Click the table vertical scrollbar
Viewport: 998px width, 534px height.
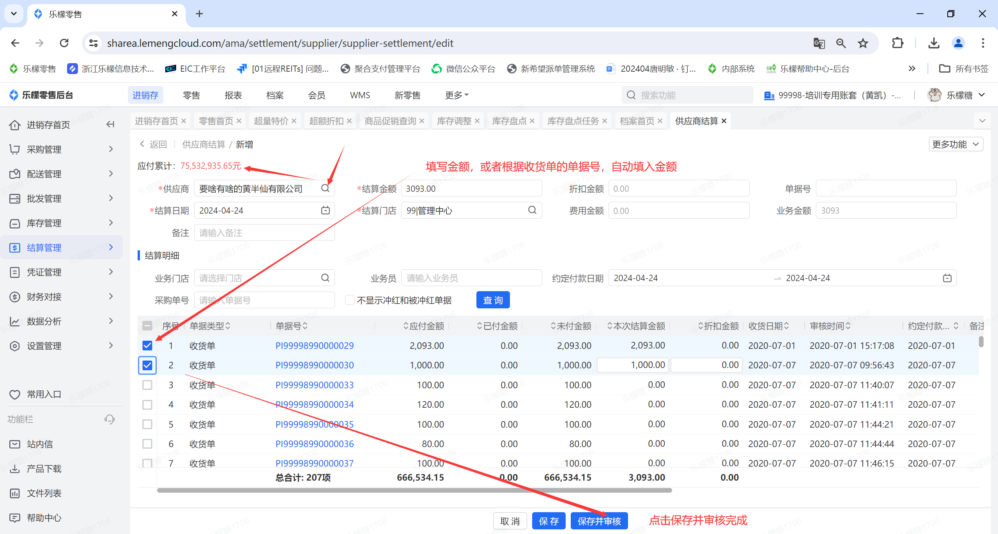click(981, 342)
